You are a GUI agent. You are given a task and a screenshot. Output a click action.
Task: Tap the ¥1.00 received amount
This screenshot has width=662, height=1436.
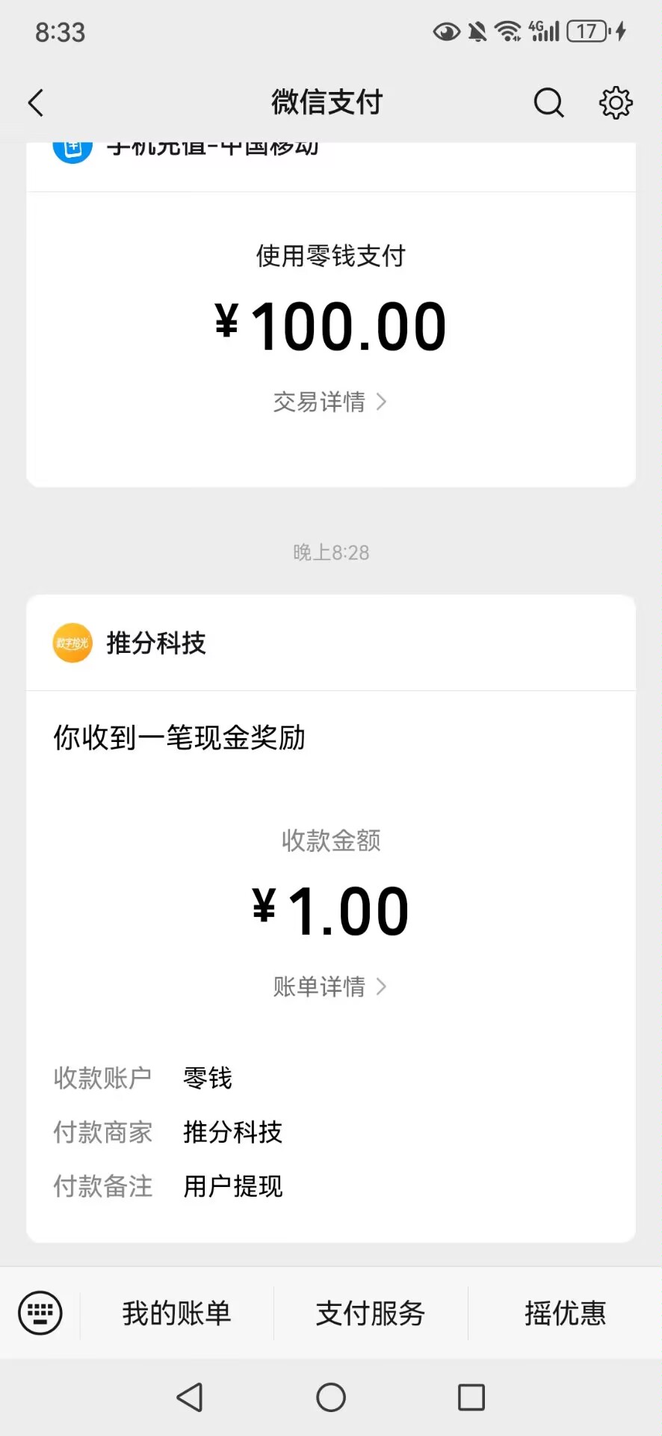tap(331, 912)
